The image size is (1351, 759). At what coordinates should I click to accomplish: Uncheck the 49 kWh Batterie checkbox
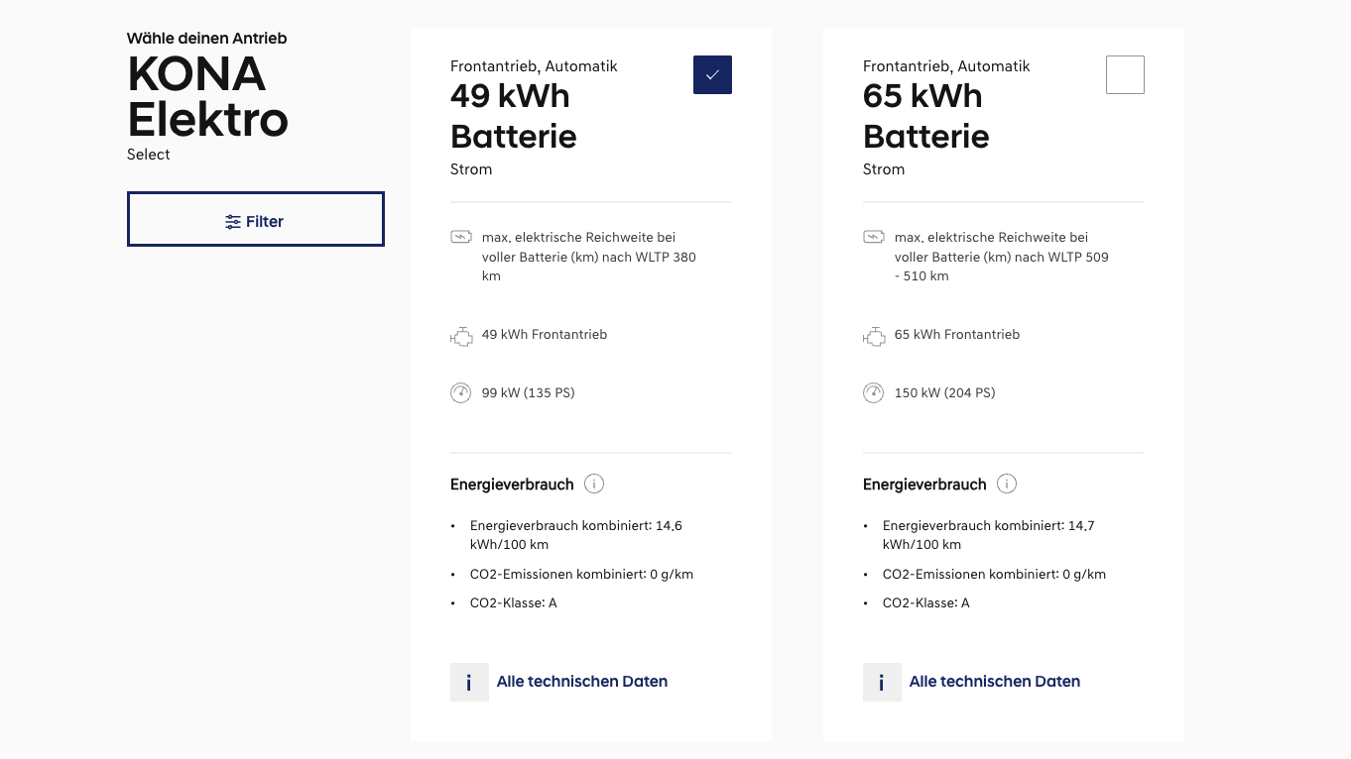[712, 75]
